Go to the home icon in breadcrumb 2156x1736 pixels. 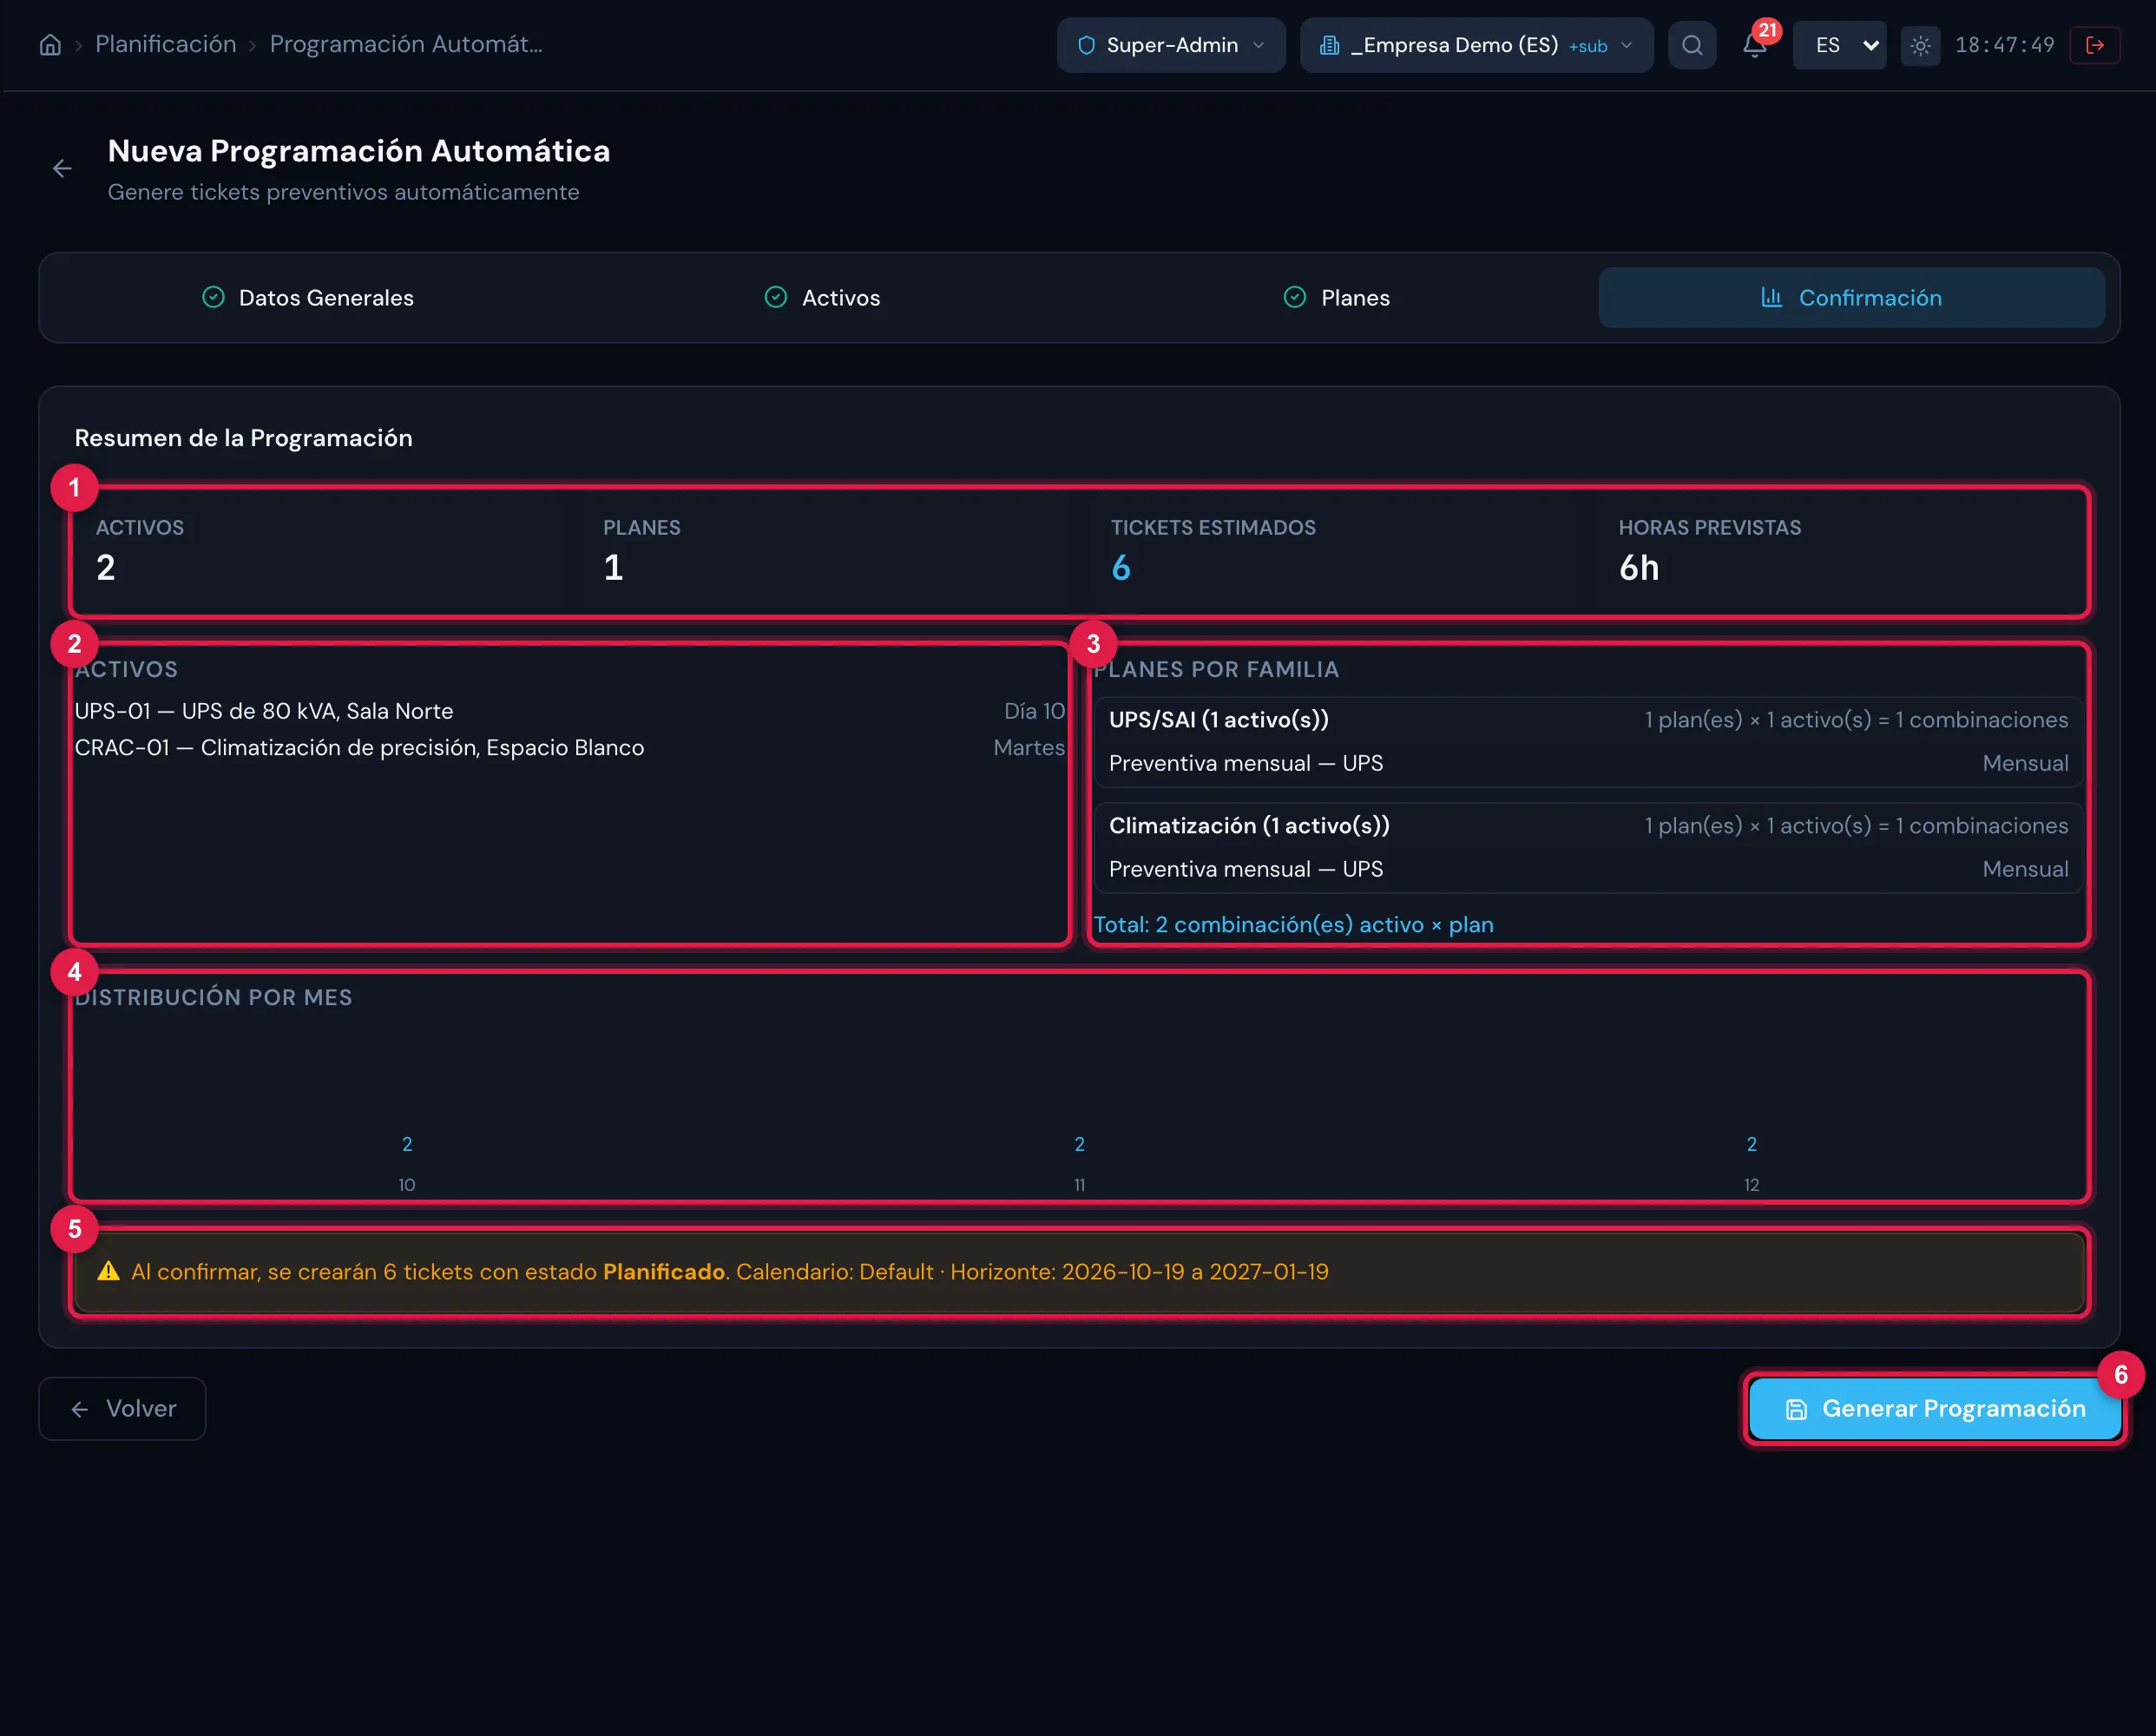(50, 45)
